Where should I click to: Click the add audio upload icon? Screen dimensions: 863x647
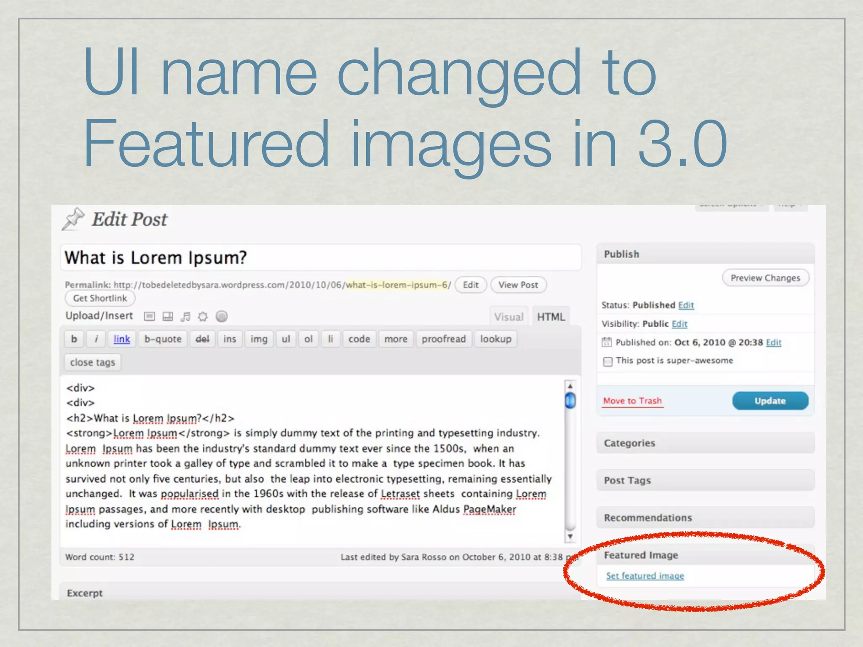(185, 316)
